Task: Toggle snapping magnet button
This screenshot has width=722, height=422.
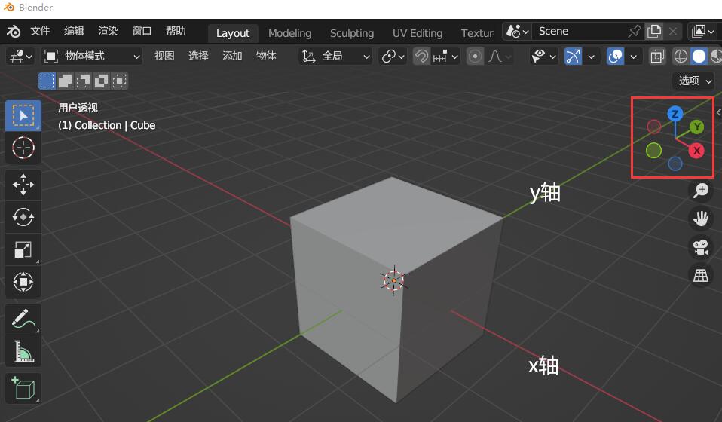Action: tap(421, 57)
